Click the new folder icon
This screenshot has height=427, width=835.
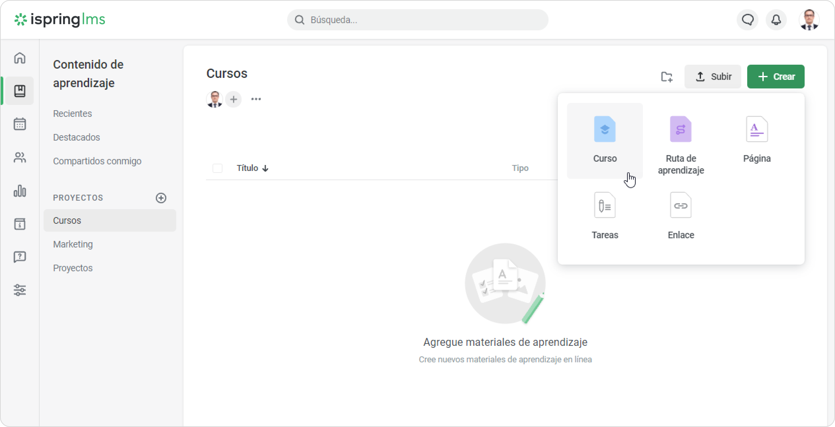667,77
